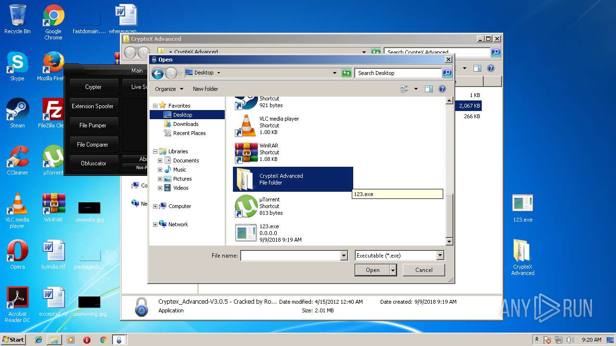
Task: Click Windows Media Player taskbar icon
Action: click(x=71, y=340)
